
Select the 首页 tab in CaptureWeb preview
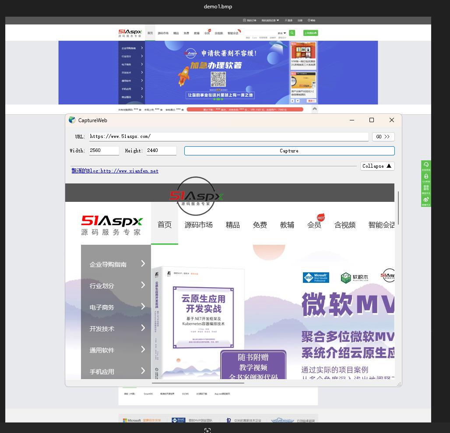pyautogui.click(x=165, y=225)
